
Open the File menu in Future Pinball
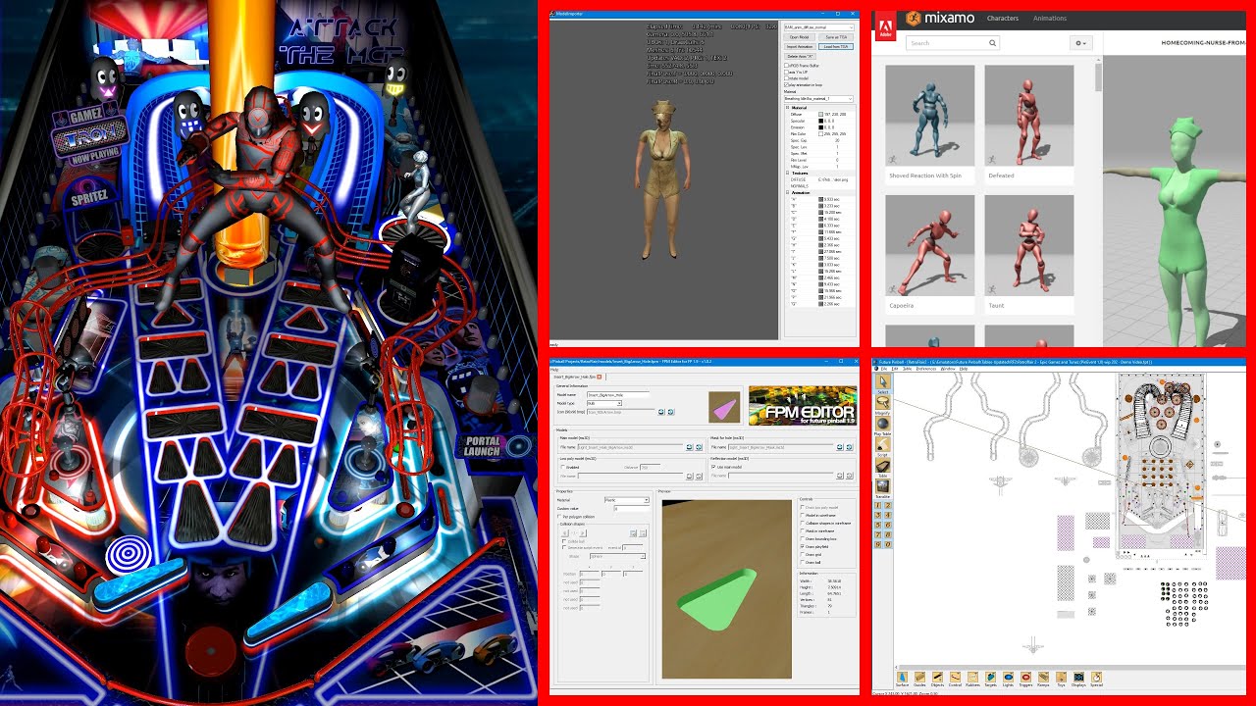883,369
